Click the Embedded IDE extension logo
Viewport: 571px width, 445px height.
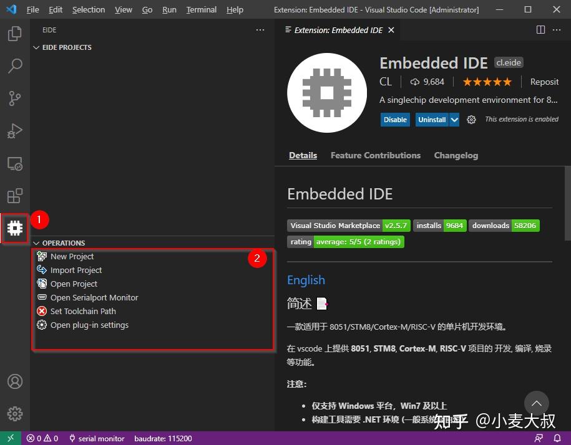[x=327, y=93]
